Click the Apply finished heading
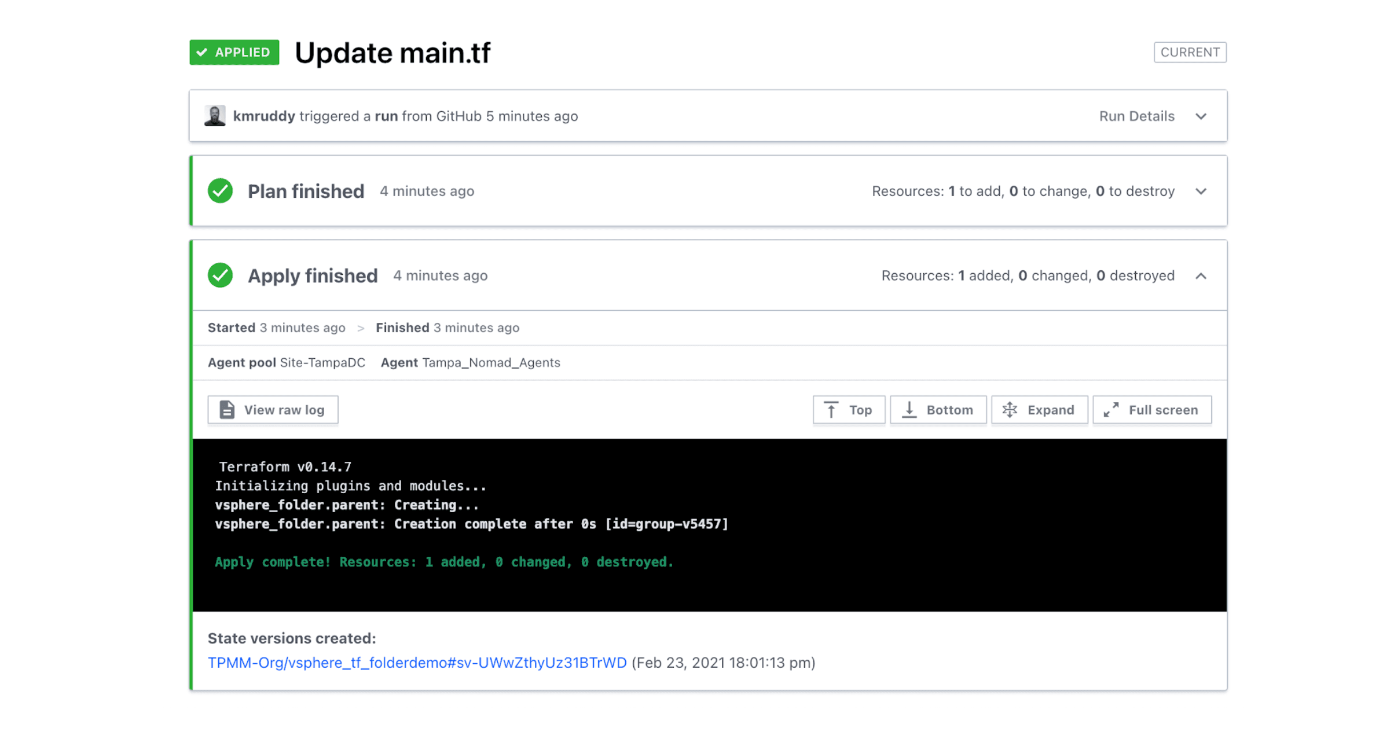The width and height of the screenshot is (1394, 735). [x=313, y=276]
